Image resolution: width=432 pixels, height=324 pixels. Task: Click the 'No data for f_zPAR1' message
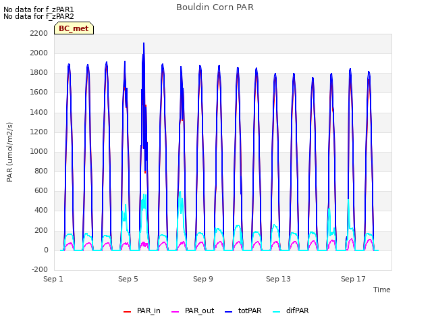tap(38, 9)
